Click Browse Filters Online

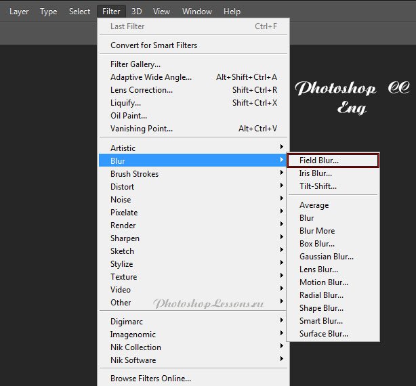(x=150, y=379)
